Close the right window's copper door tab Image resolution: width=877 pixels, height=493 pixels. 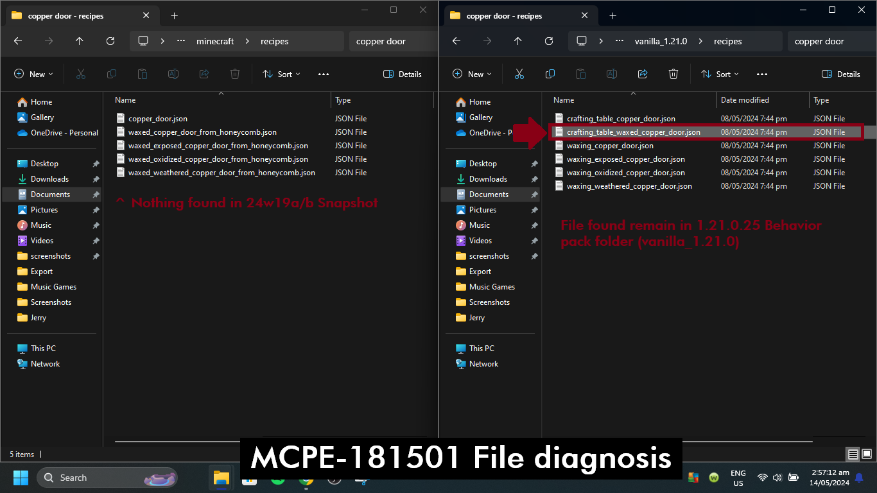coord(585,16)
